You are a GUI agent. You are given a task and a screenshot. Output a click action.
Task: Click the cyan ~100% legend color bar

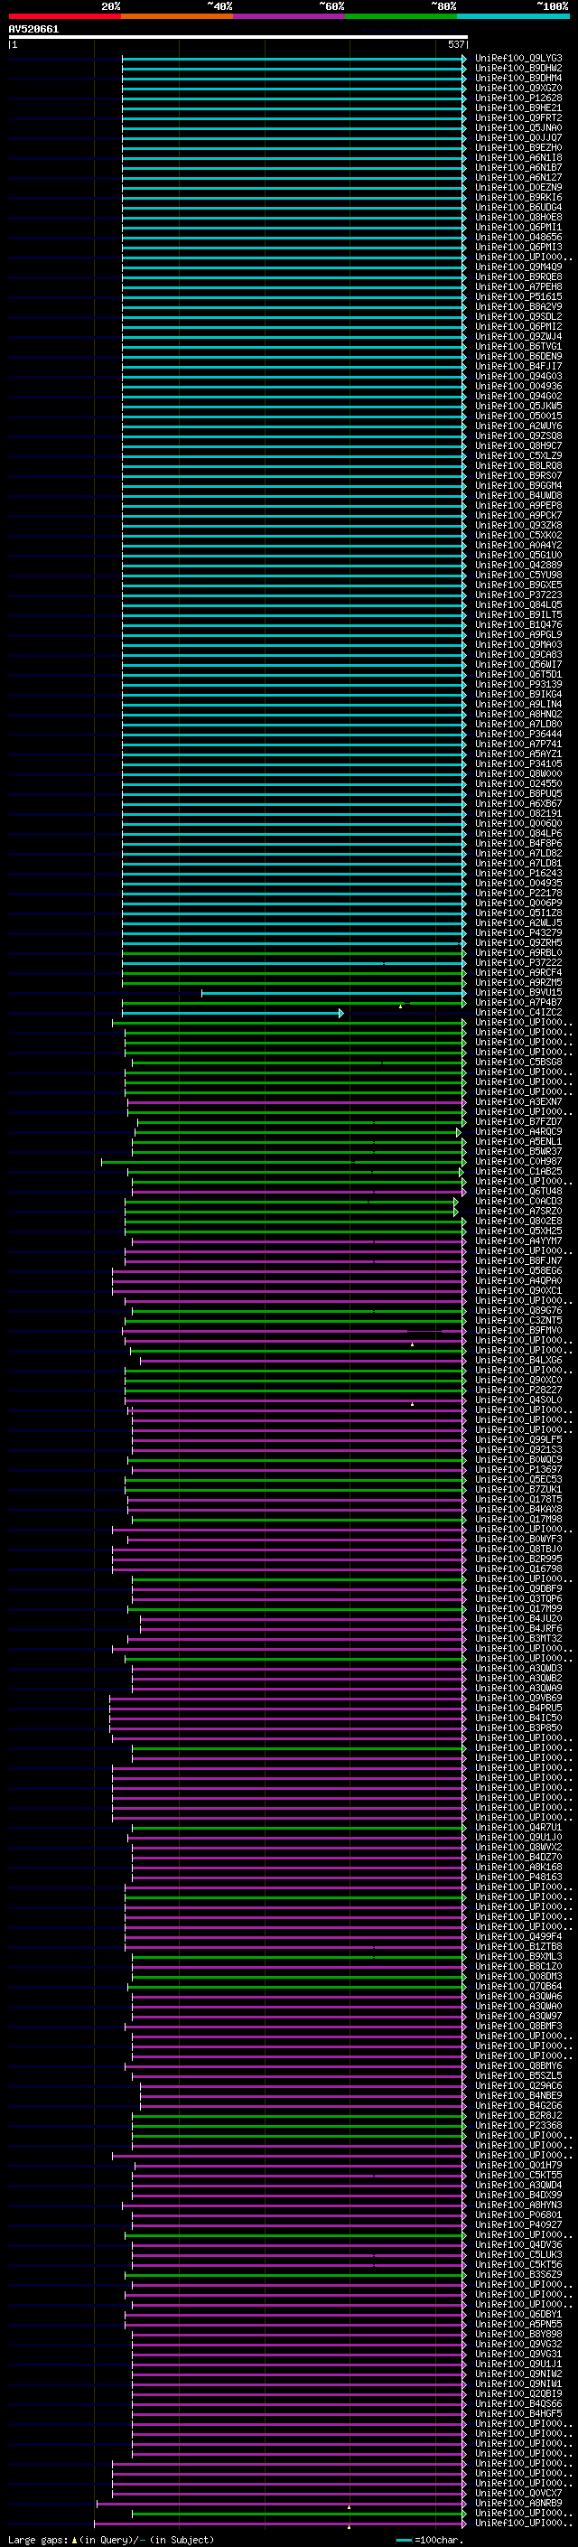(513, 16)
